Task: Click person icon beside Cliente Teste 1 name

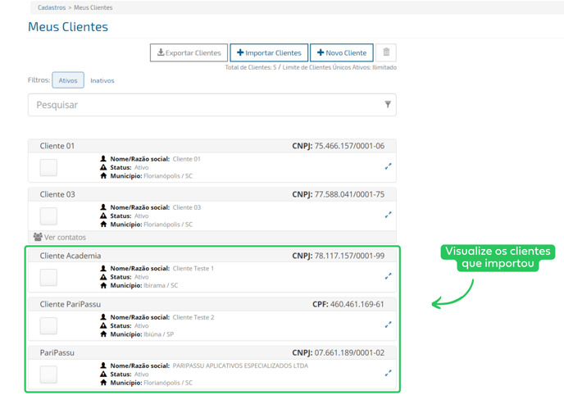Action: click(x=103, y=268)
